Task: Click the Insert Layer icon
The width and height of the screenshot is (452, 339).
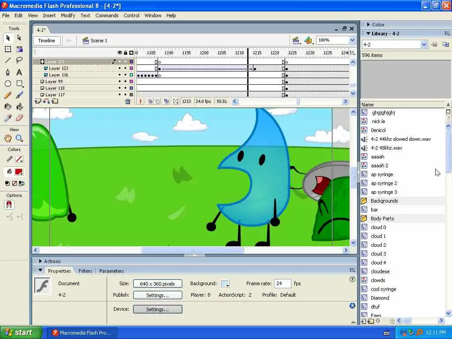Action: click(38, 101)
